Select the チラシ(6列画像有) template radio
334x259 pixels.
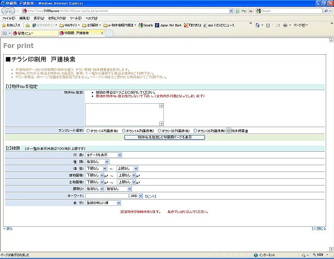tap(159, 131)
